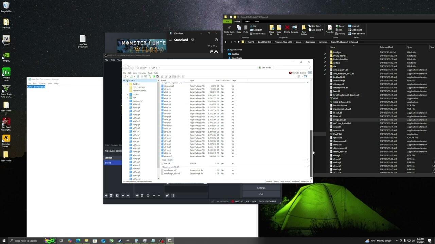This screenshot has width=435, height=244.
Task: Select D3D12-REDIST folder in OpenIV tree
Action: tap(139, 87)
